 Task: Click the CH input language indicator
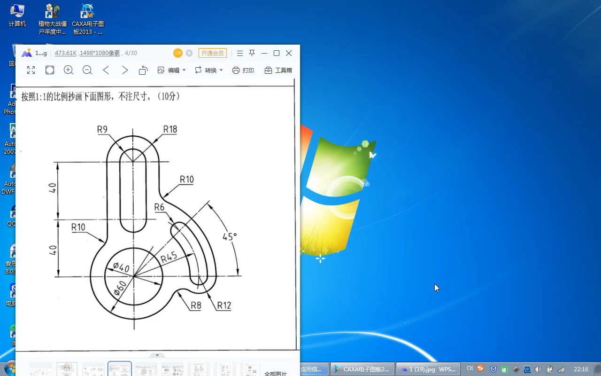click(470, 368)
